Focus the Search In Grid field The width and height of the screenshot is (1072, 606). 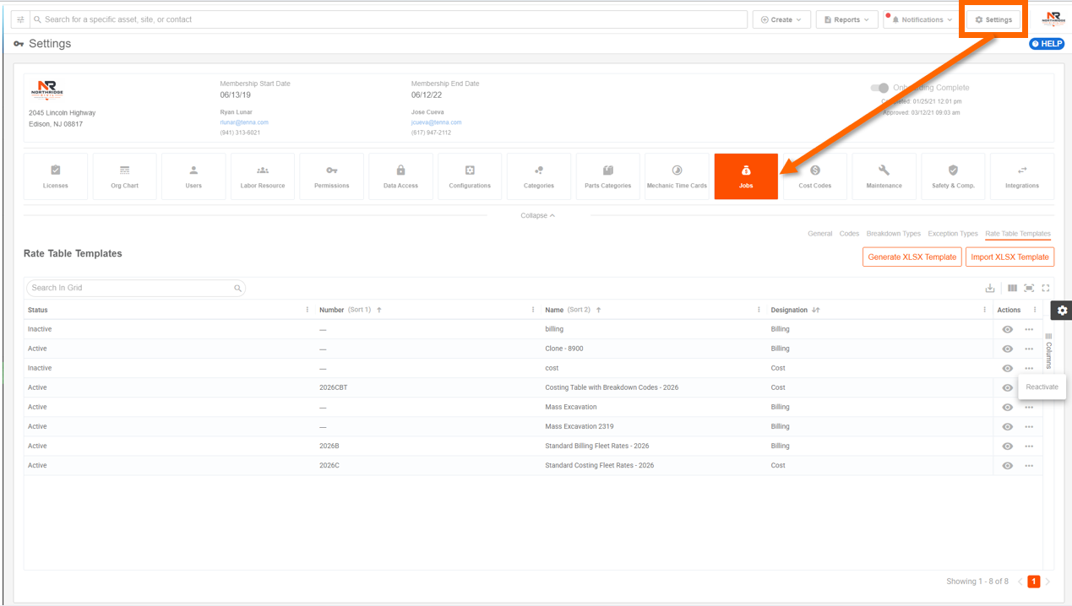click(x=135, y=288)
